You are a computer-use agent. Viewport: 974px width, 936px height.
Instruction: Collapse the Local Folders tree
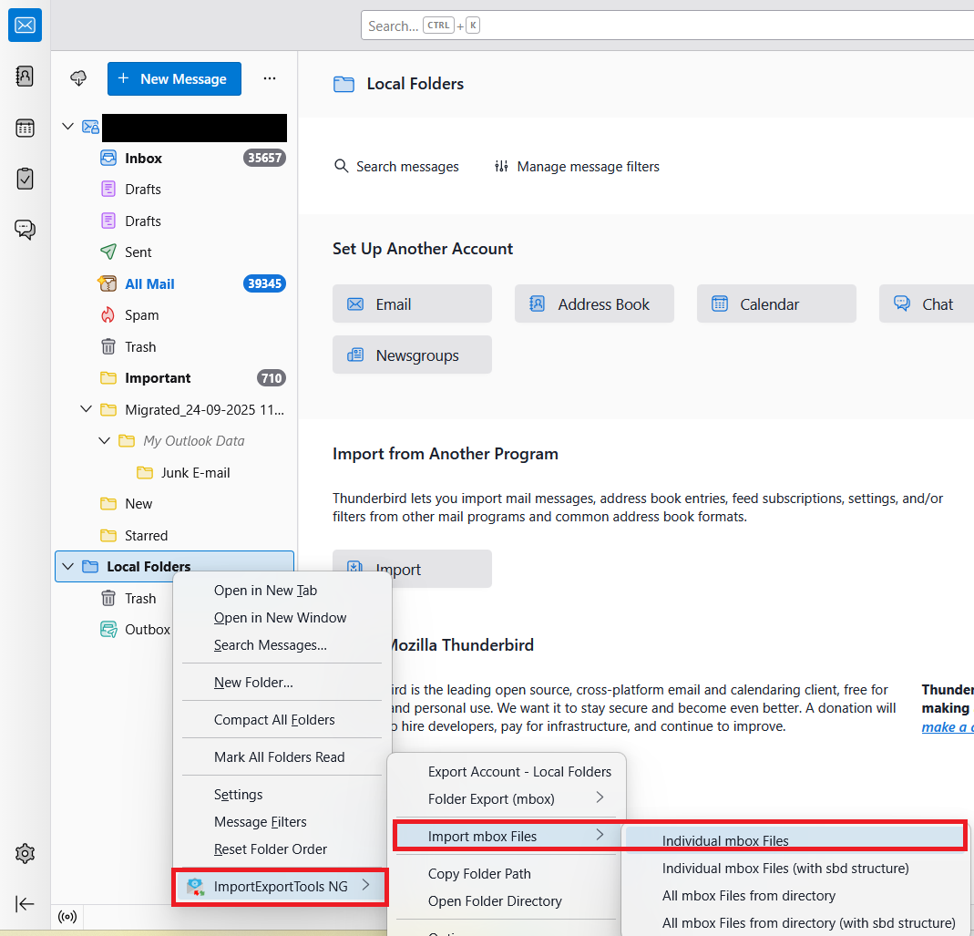click(x=68, y=566)
